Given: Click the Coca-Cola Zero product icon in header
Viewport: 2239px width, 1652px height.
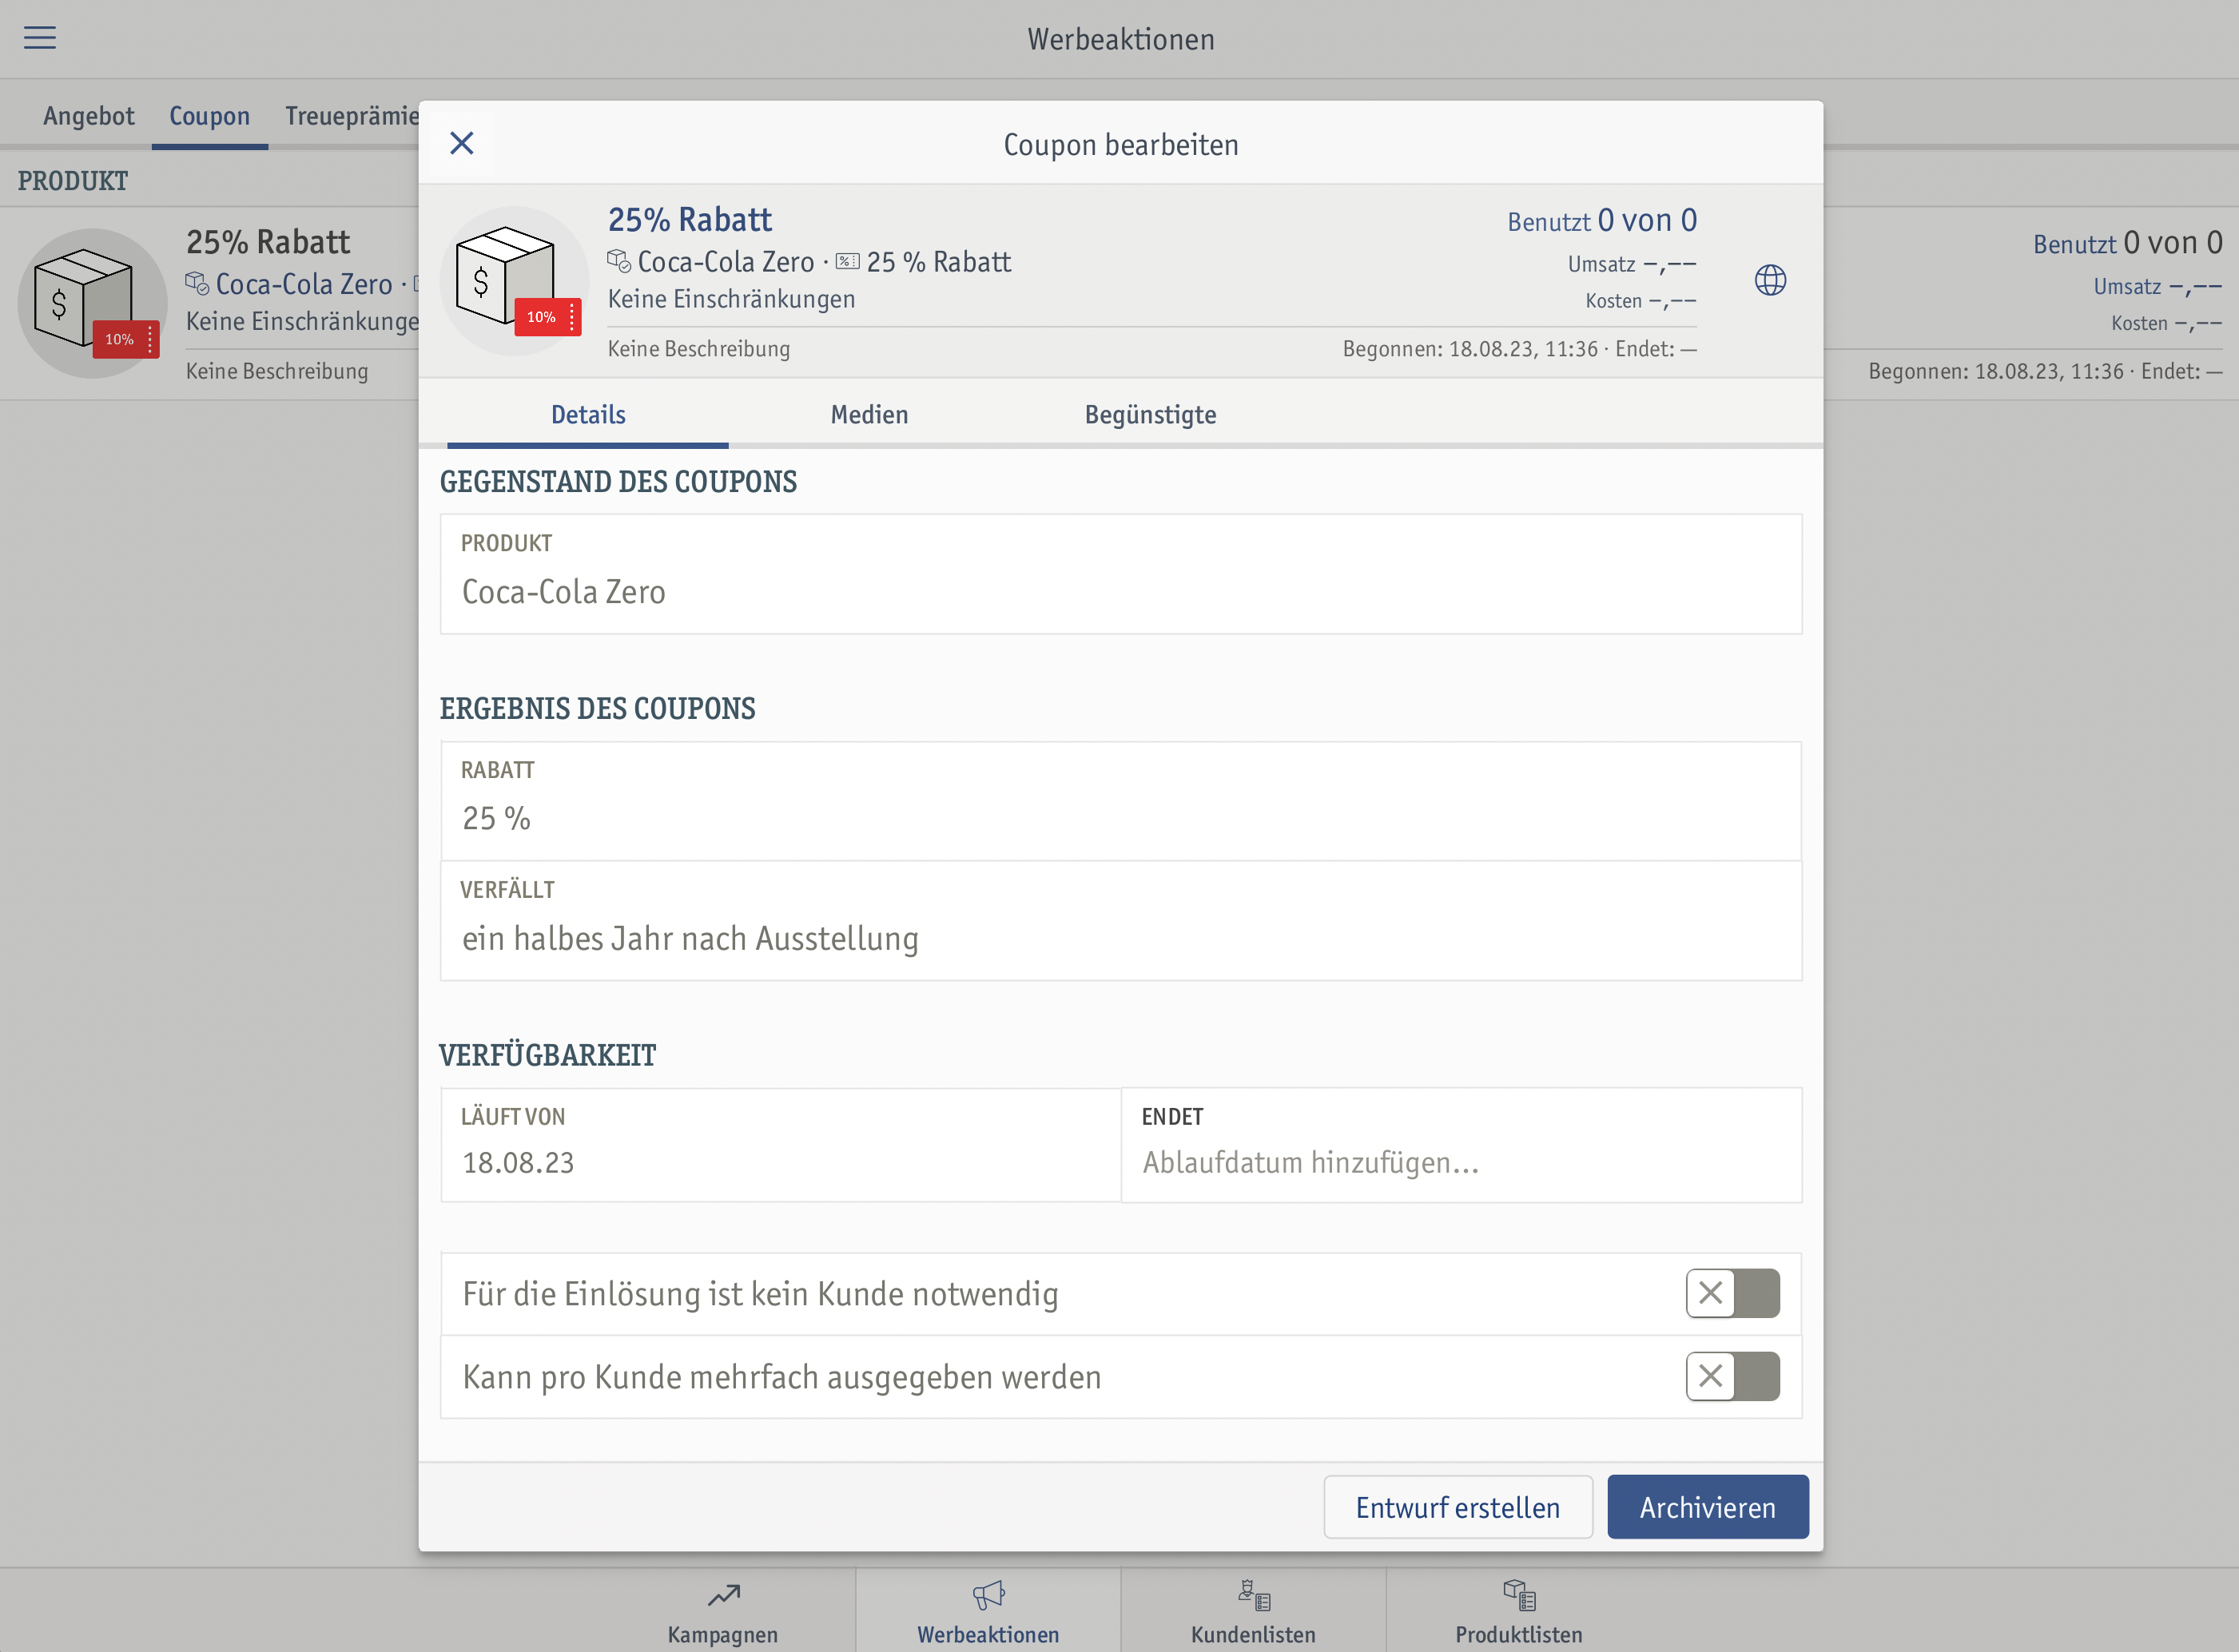Looking at the screenshot, I should coord(619,261).
